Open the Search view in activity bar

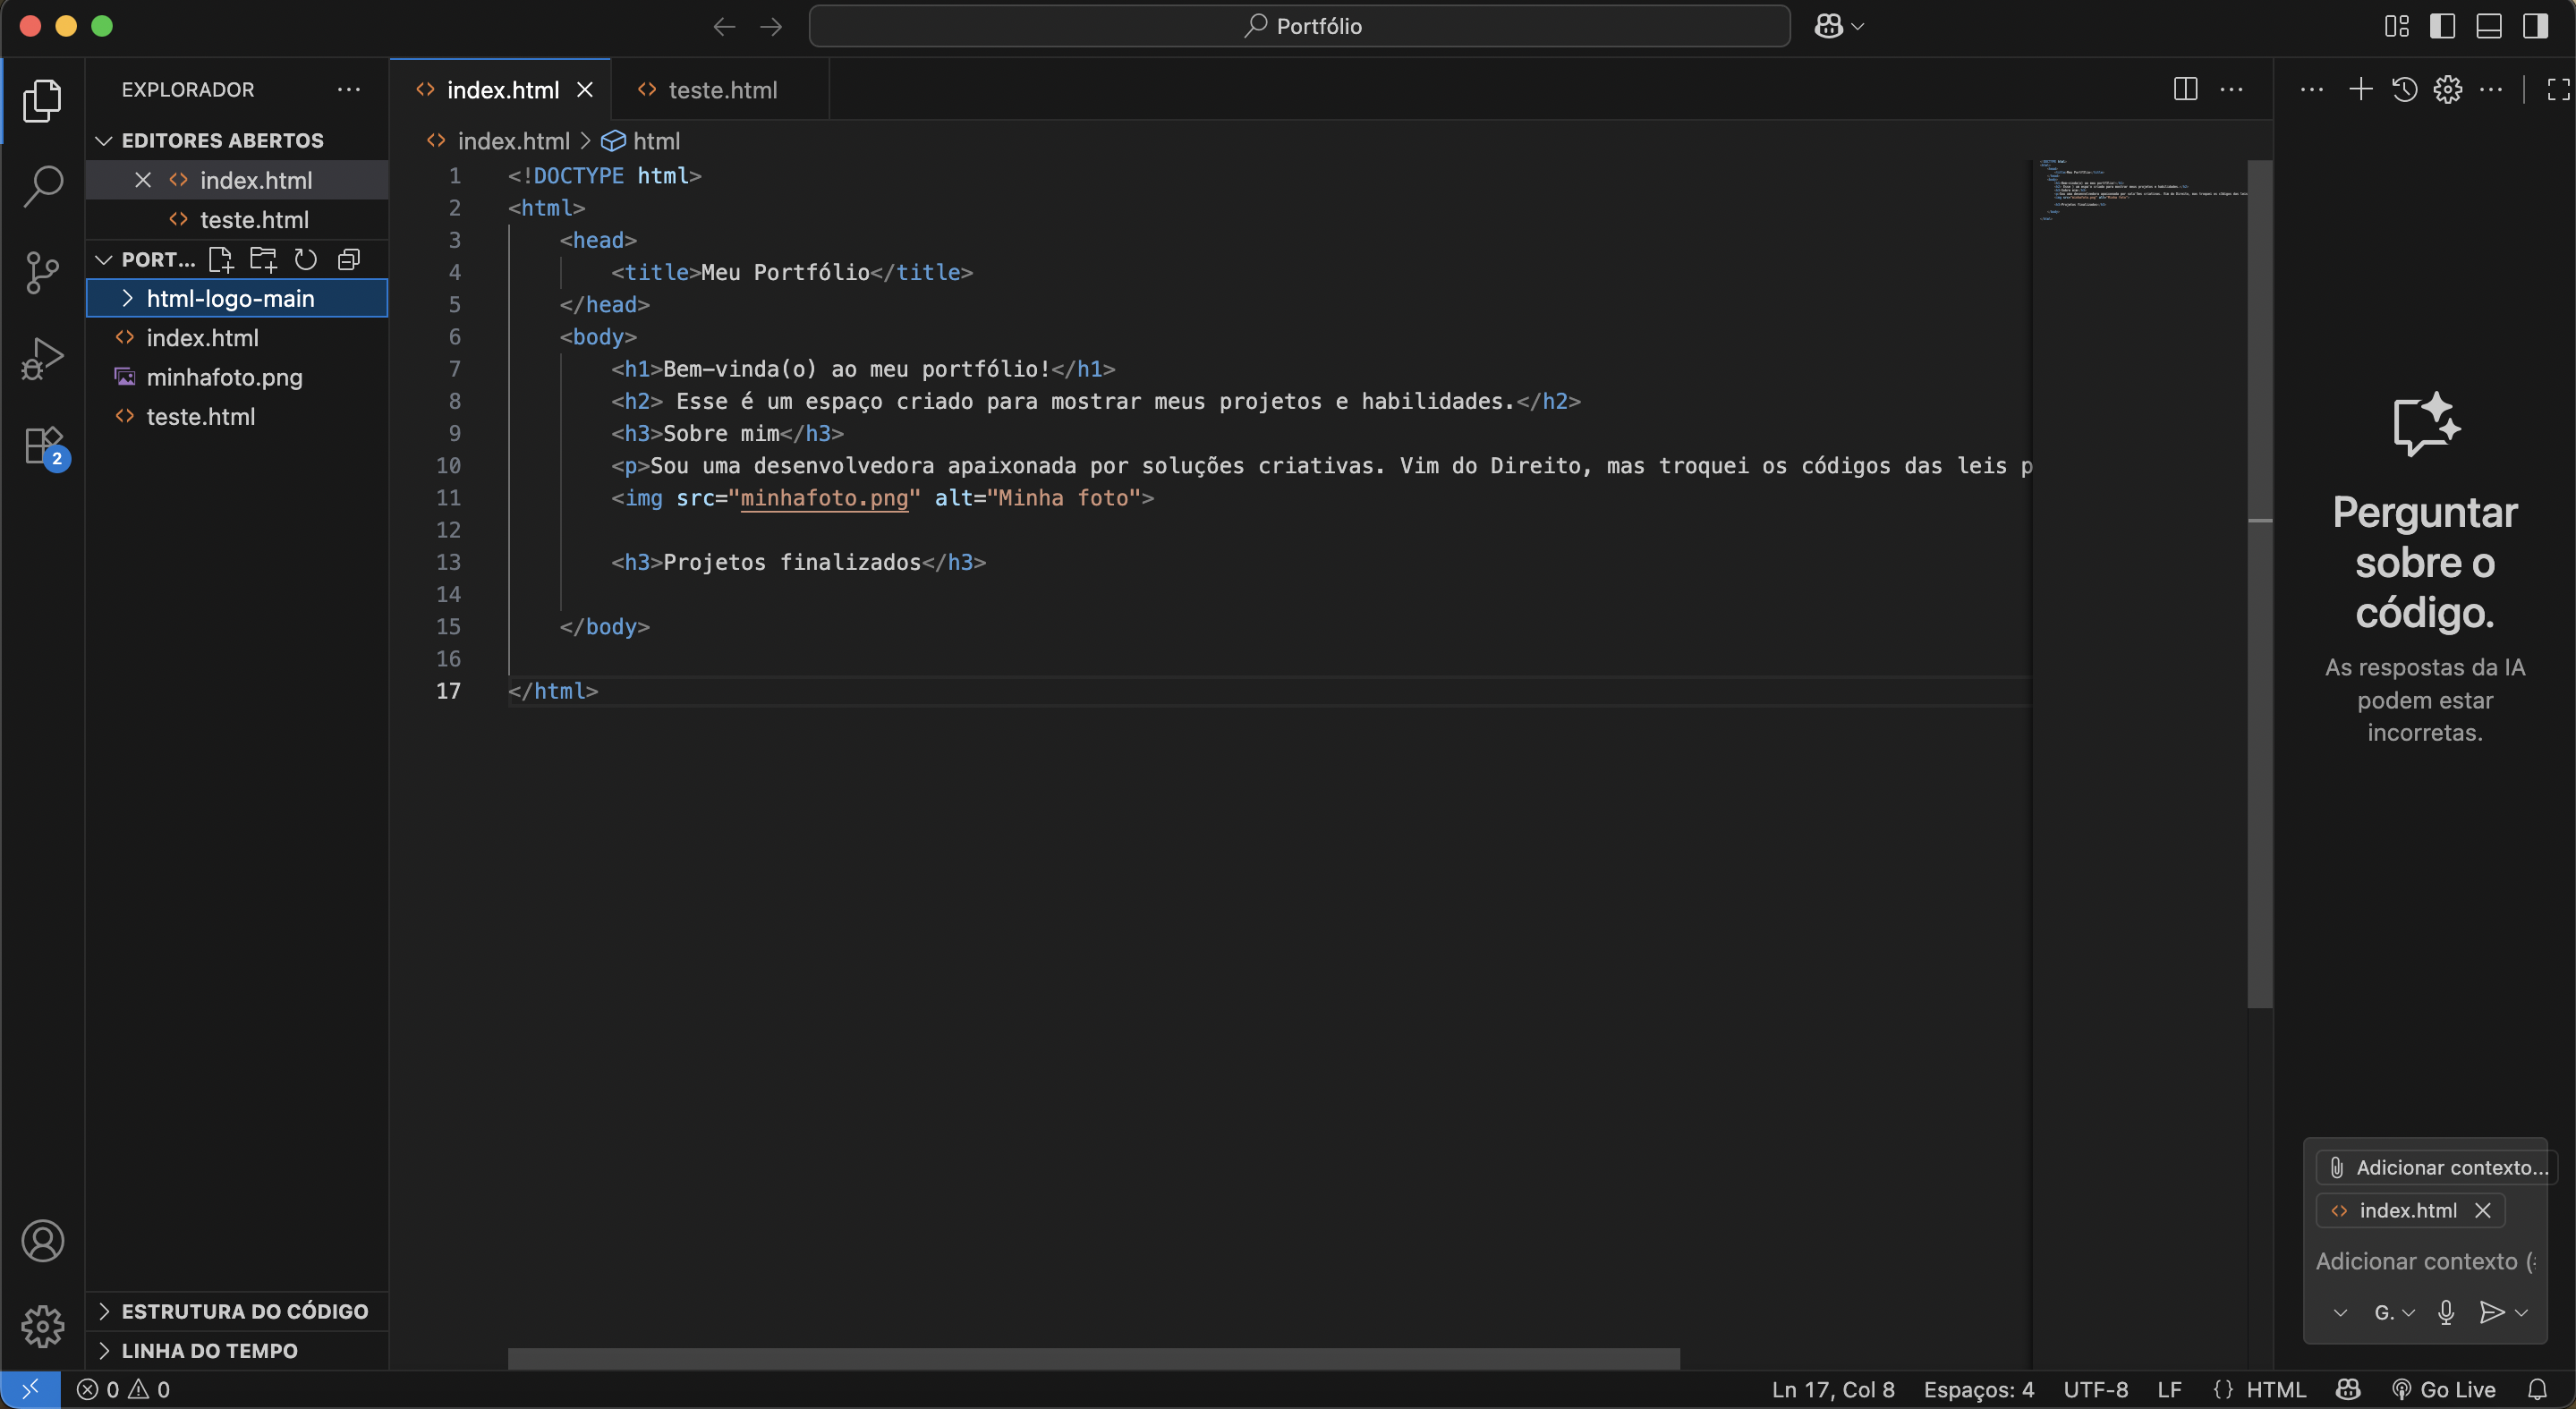tap(42, 186)
